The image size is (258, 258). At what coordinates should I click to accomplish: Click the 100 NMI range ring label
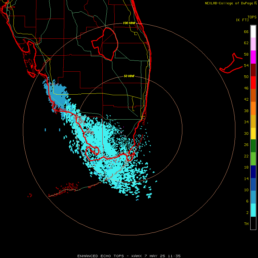(129, 23)
